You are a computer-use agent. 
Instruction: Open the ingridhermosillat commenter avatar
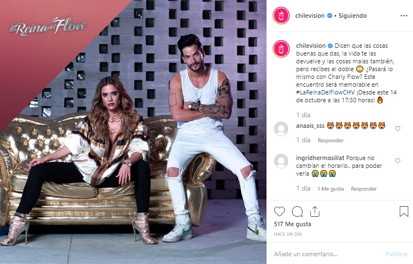point(281,161)
